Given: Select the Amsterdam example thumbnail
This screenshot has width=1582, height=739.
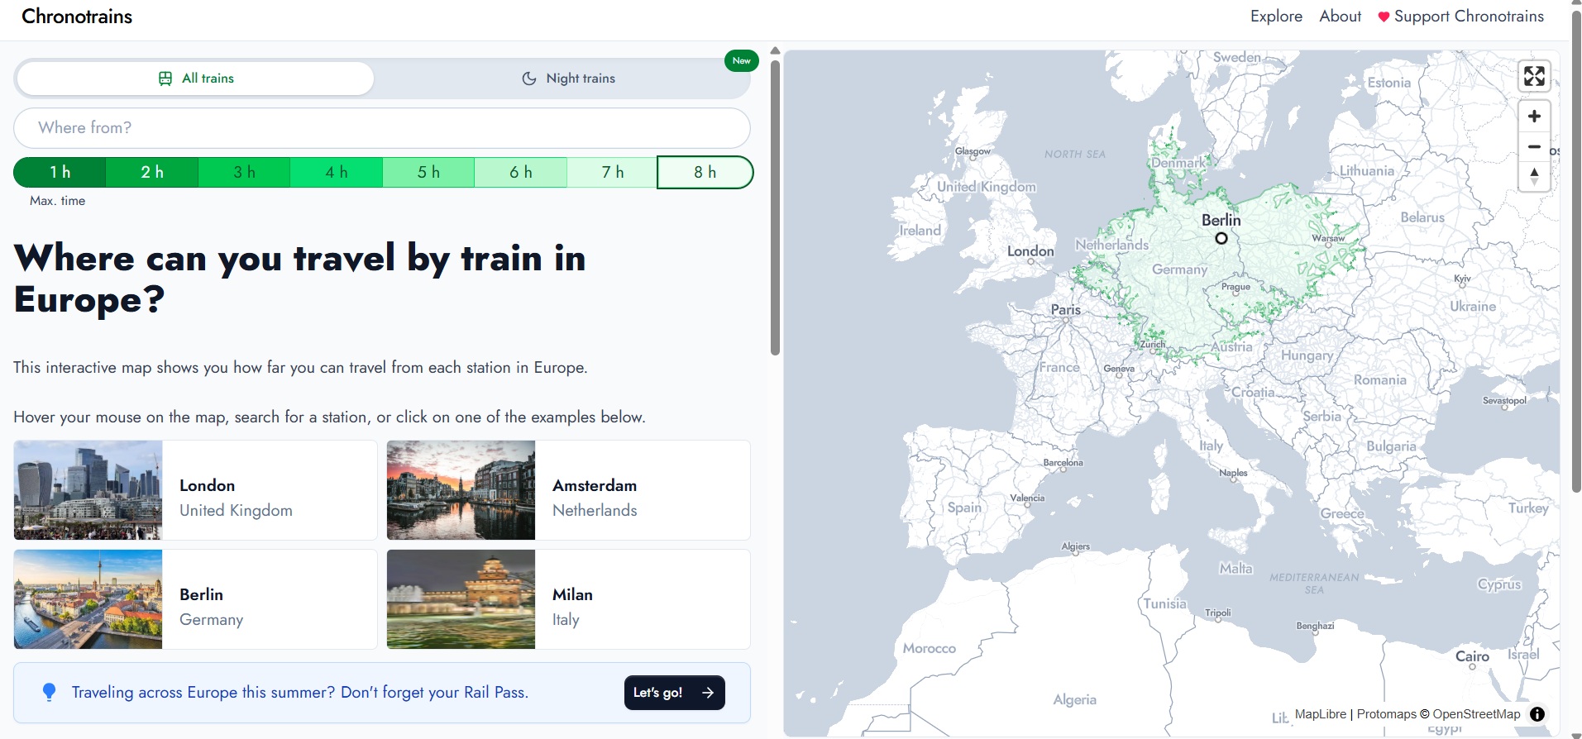Looking at the screenshot, I should coord(461,490).
